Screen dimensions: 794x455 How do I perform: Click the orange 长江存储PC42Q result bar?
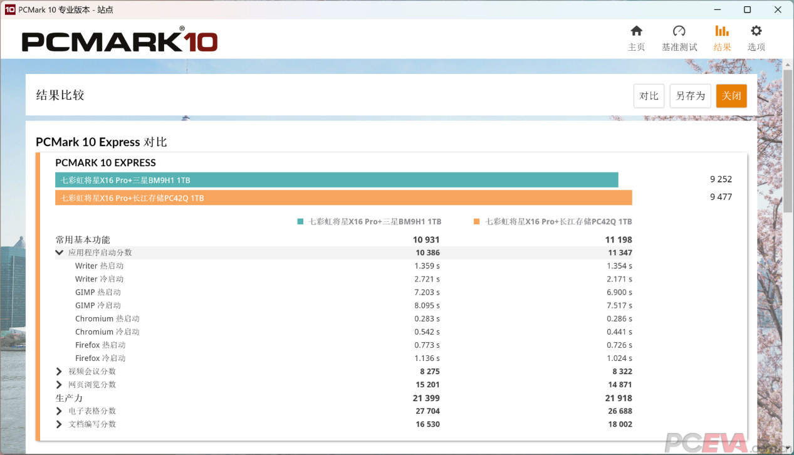tap(343, 198)
